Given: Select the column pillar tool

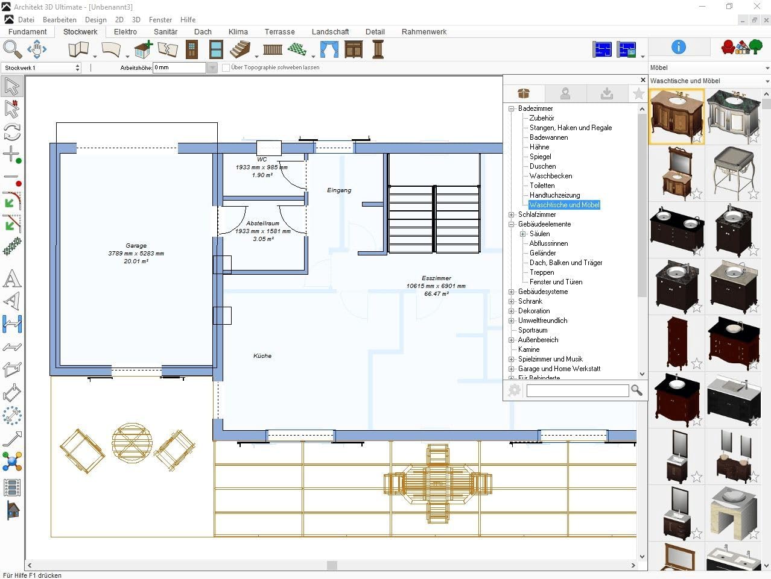Looking at the screenshot, I should point(378,49).
